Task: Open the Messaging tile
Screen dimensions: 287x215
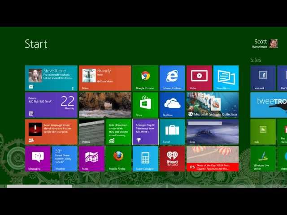Action: point(38,159)
